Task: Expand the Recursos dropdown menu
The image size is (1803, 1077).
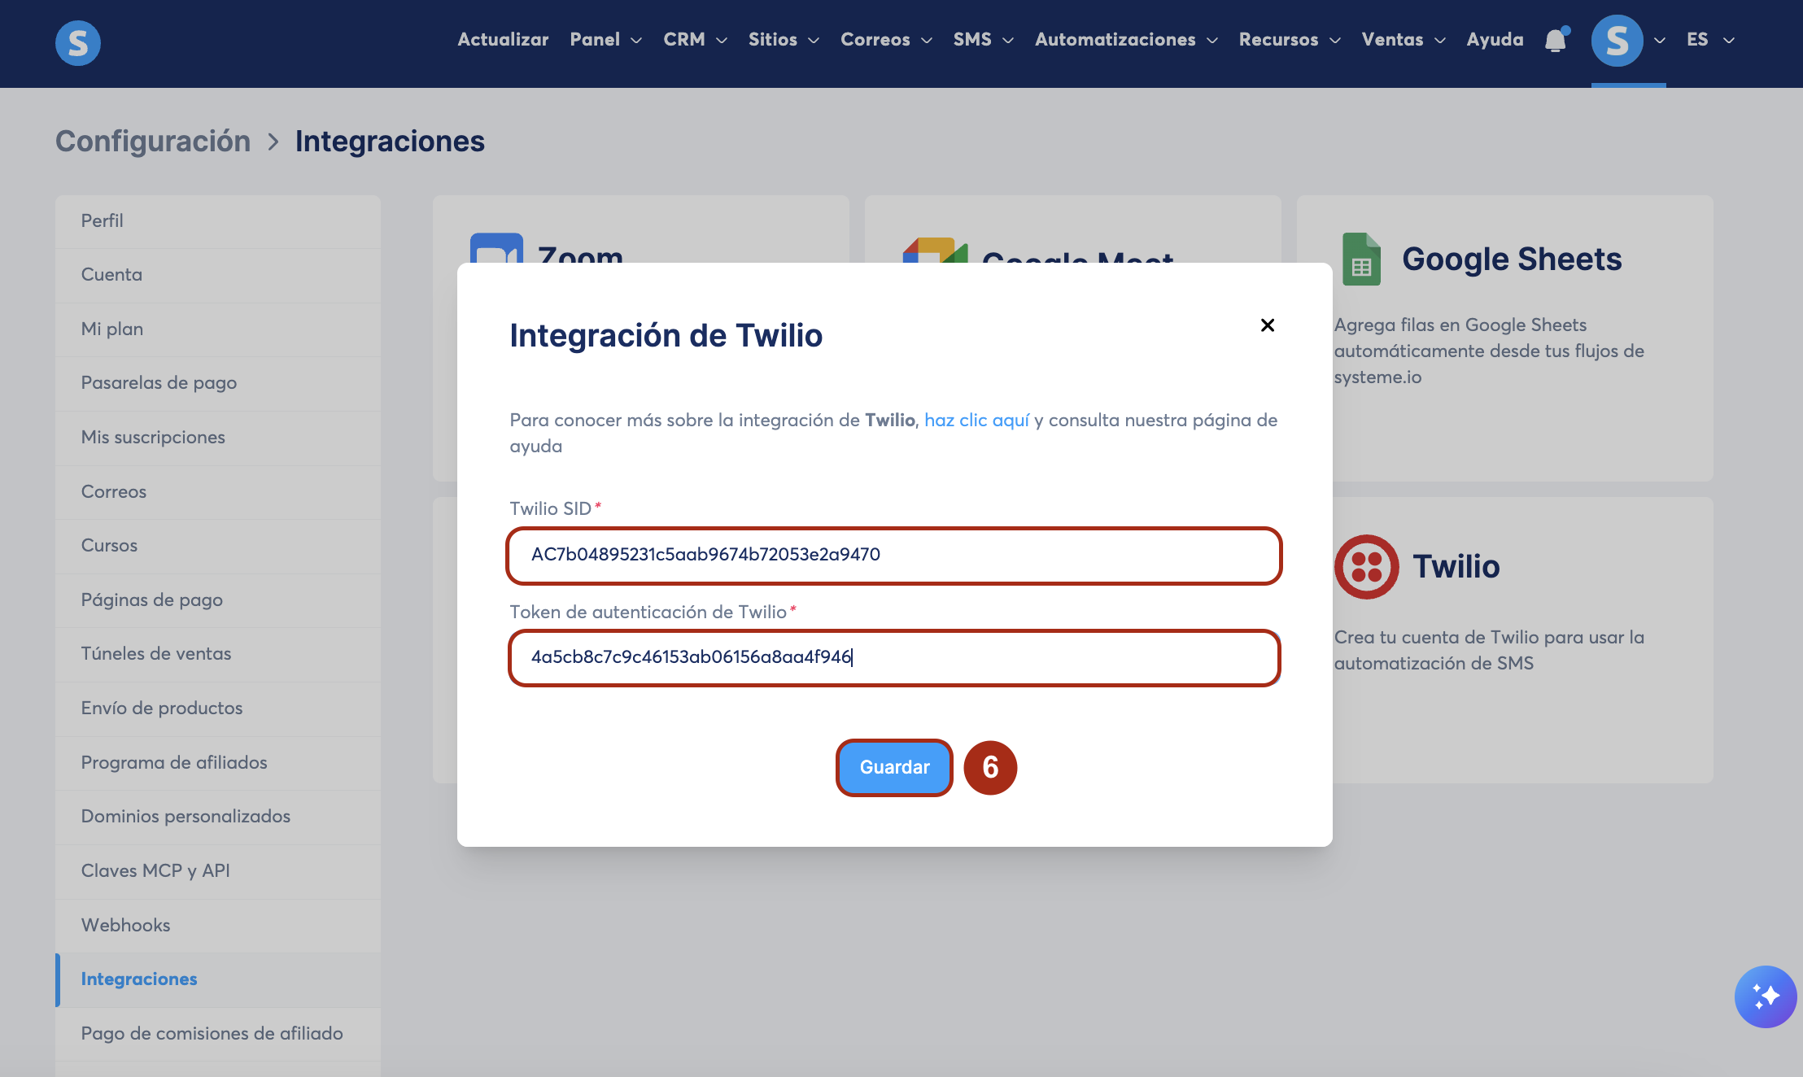Action: (x=1290, y=40)
